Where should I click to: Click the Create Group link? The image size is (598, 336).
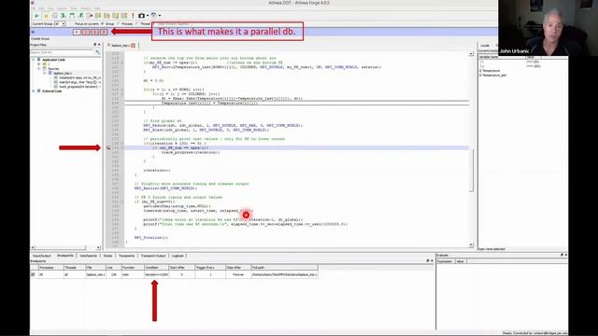(40, 39)
